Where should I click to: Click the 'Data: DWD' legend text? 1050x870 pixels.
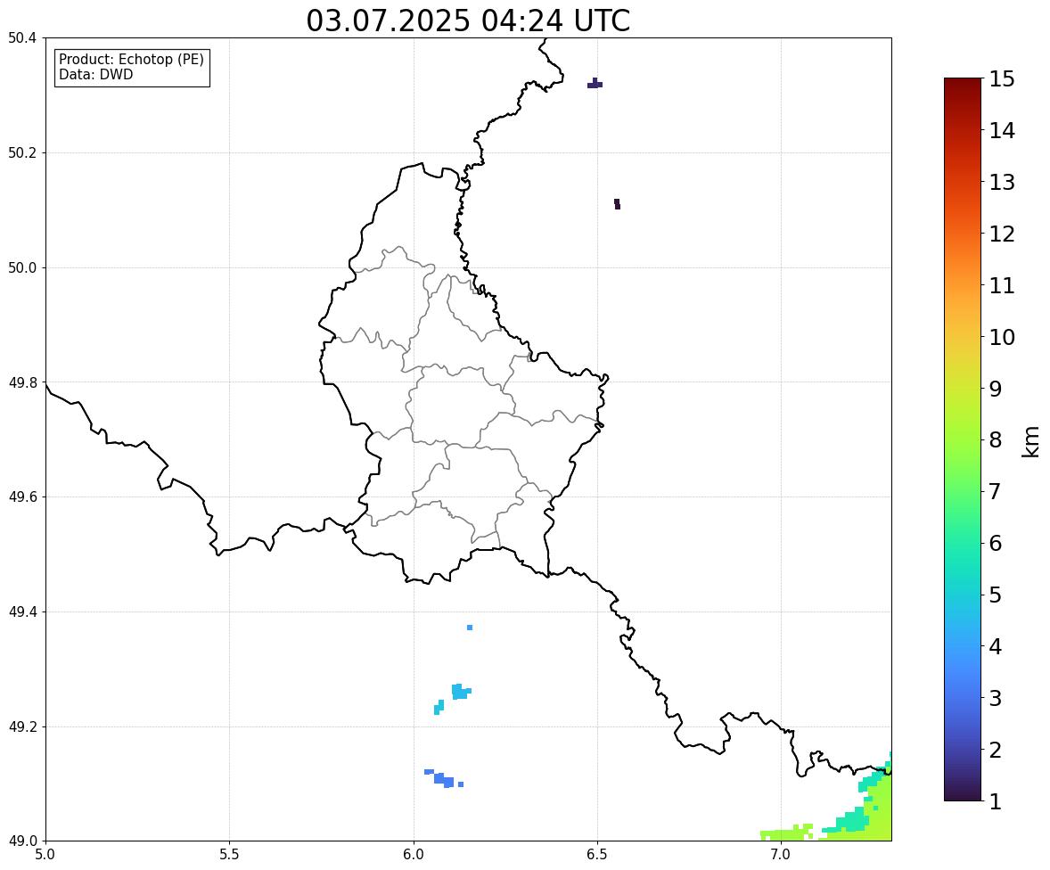click(x=95, y=74)
